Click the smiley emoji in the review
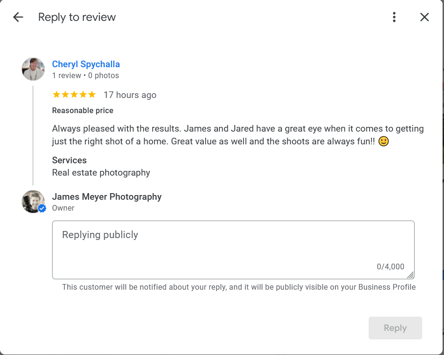This screenshot has height=355, width=444. 383,142
